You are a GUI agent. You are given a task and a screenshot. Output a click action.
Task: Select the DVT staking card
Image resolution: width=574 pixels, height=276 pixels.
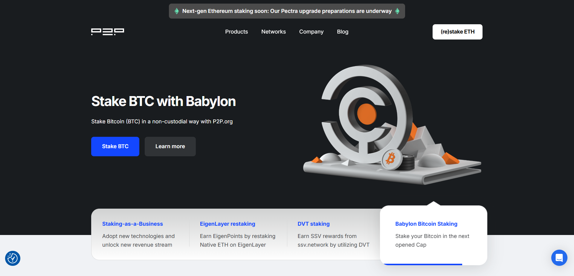point(333,234)
